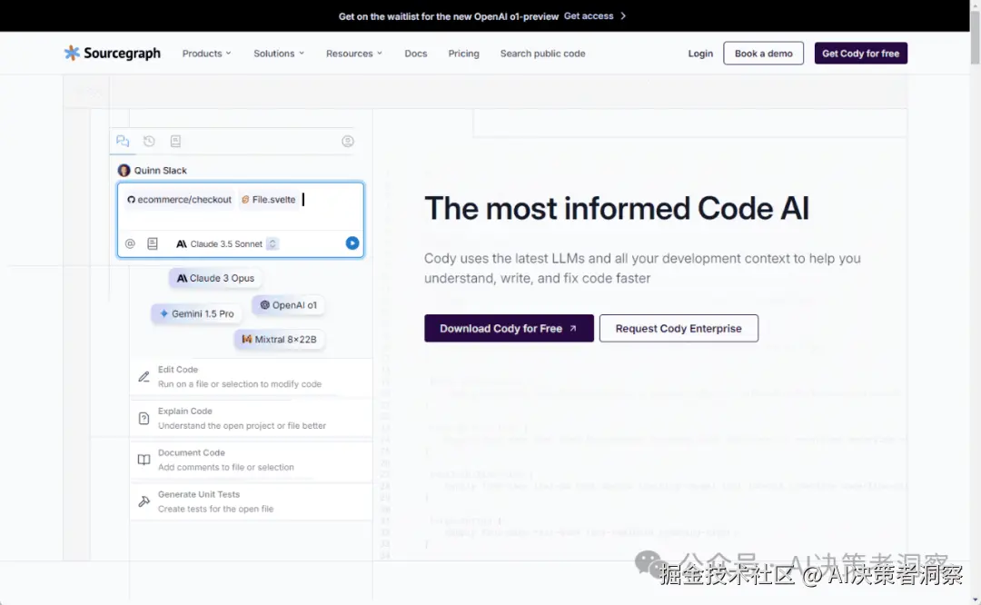Click the Edit Code pencil icon
The height and width of the screenshot is (605, 981).
point(144,377)
